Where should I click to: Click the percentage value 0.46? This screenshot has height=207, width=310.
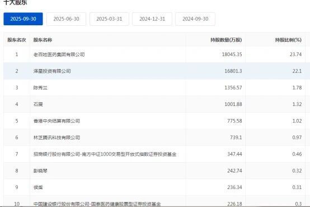point(297,154)
